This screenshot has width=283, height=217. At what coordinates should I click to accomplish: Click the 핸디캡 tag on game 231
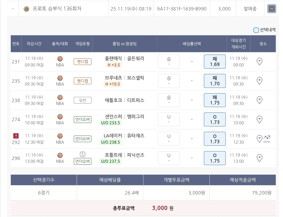(83, 62)
